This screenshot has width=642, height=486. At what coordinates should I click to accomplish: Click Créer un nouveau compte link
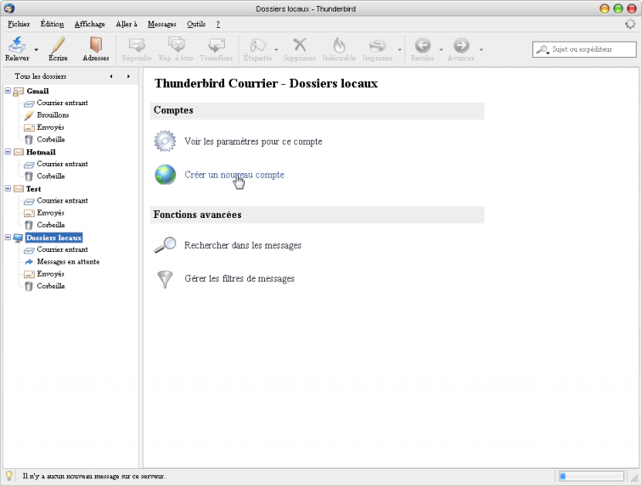[234, 175]
